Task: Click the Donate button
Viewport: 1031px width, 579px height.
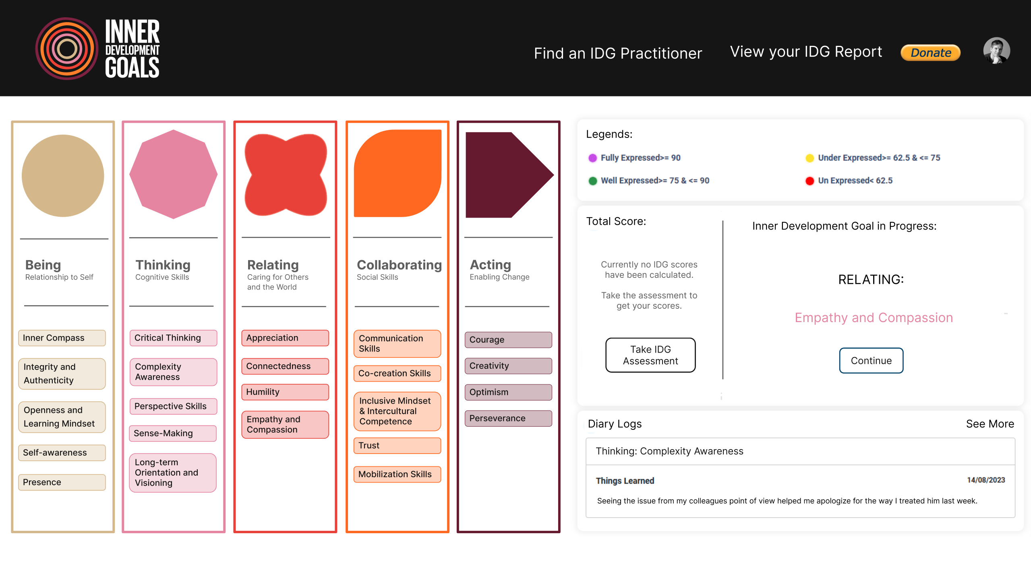Action: (x=930, y=53)
